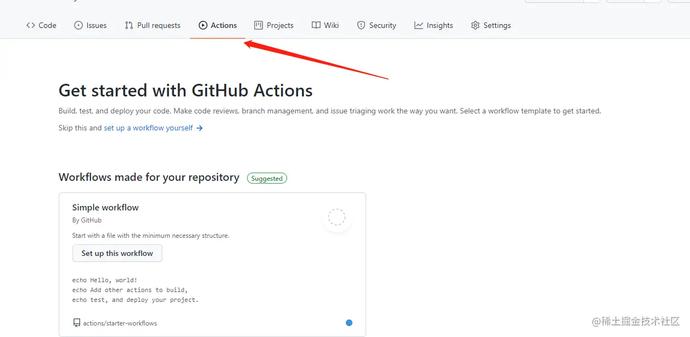690x337 pixels.
Task: Click 'echo test, and deploy your project.' line
Action: [x=136, y=300]
